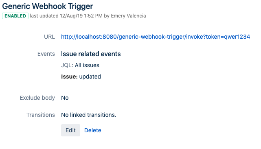Open the localhost generic-webhook-trigger URL

pos(156,37)
